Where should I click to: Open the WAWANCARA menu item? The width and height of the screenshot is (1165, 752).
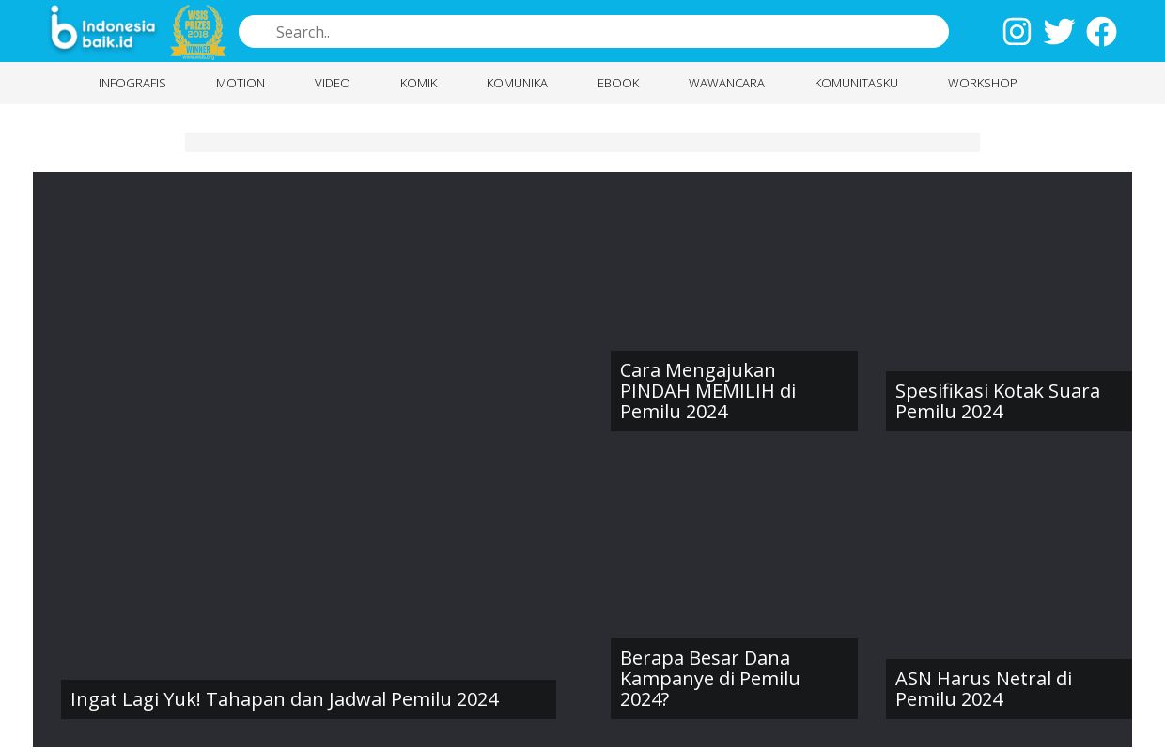pyautogui.click(x=726, y=84)
